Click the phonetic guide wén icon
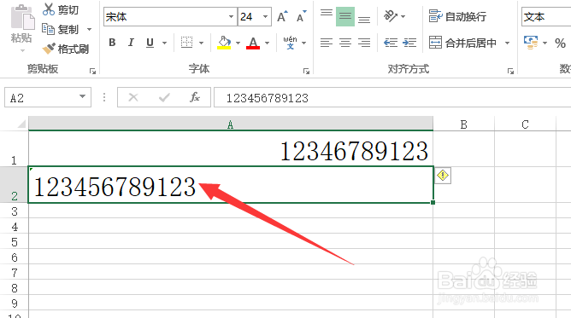 (x=291, y=43)
